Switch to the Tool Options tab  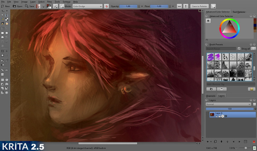239,12
